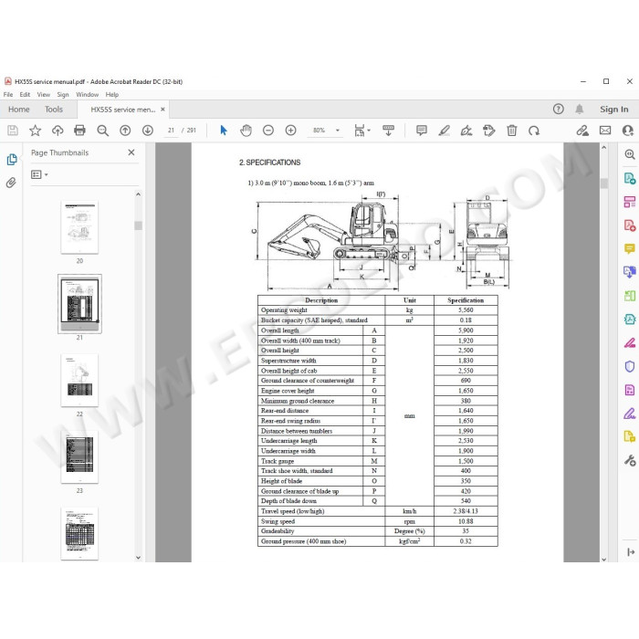This screenshot has width=639, height=639.
Task: Click the delete trash icon
Action: pyautogui.click(x=512, y=131)
